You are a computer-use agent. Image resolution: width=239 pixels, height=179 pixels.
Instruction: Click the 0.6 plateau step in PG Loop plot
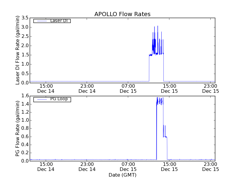(165, 137)
